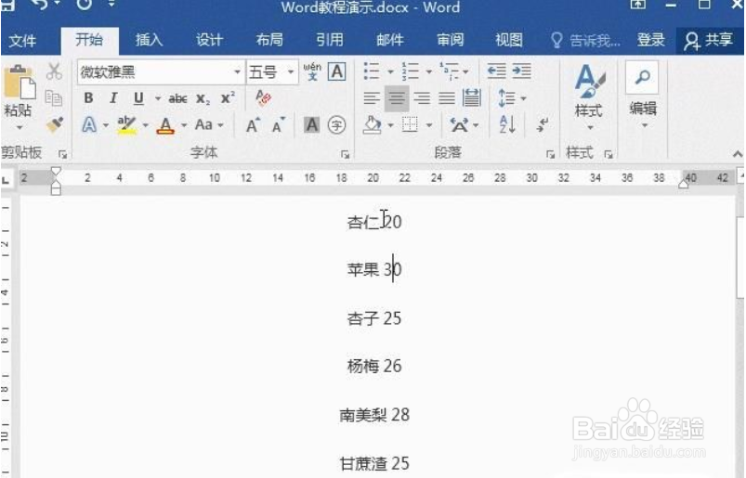Image resolution: width=746 pixels, height=478 pixels.
Task: Open the Find magnifier in Editing
Action: (642, 77)
